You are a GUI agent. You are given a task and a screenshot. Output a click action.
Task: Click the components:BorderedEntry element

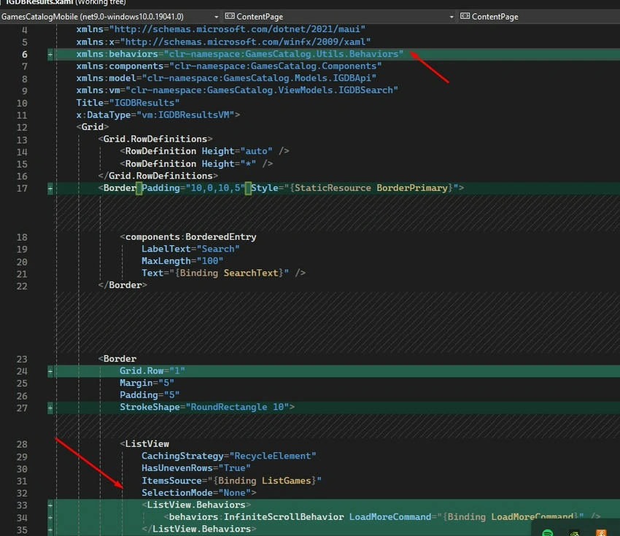coord(188,237)
